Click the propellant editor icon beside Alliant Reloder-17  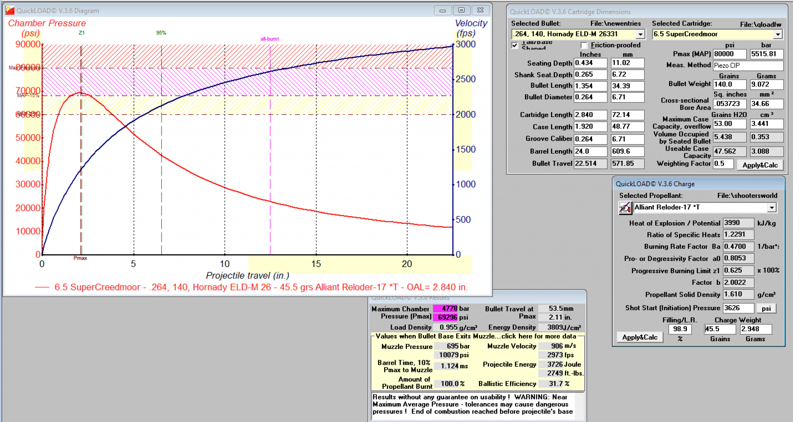point(625,208)
